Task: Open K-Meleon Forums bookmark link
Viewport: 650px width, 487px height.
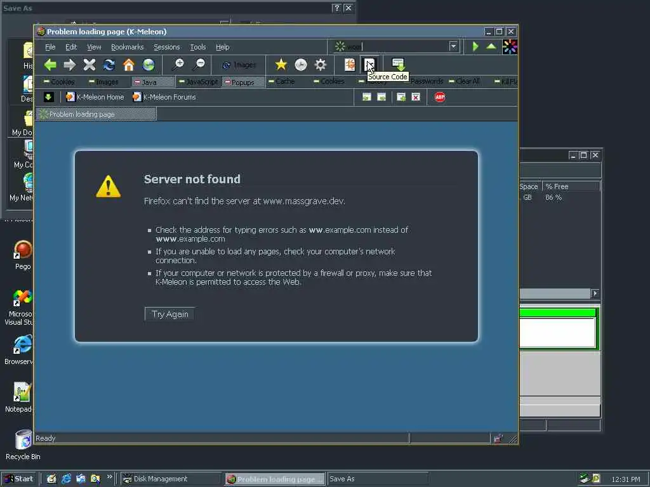Action: (x=164, y=97)
